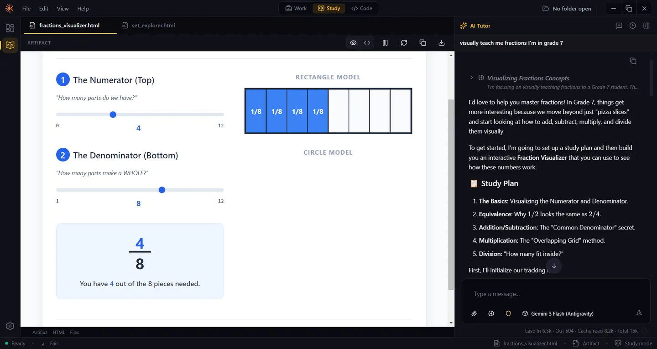657x349 pixels.
Task: Open AI Tutor chat history clock
Action: point(632,26)
